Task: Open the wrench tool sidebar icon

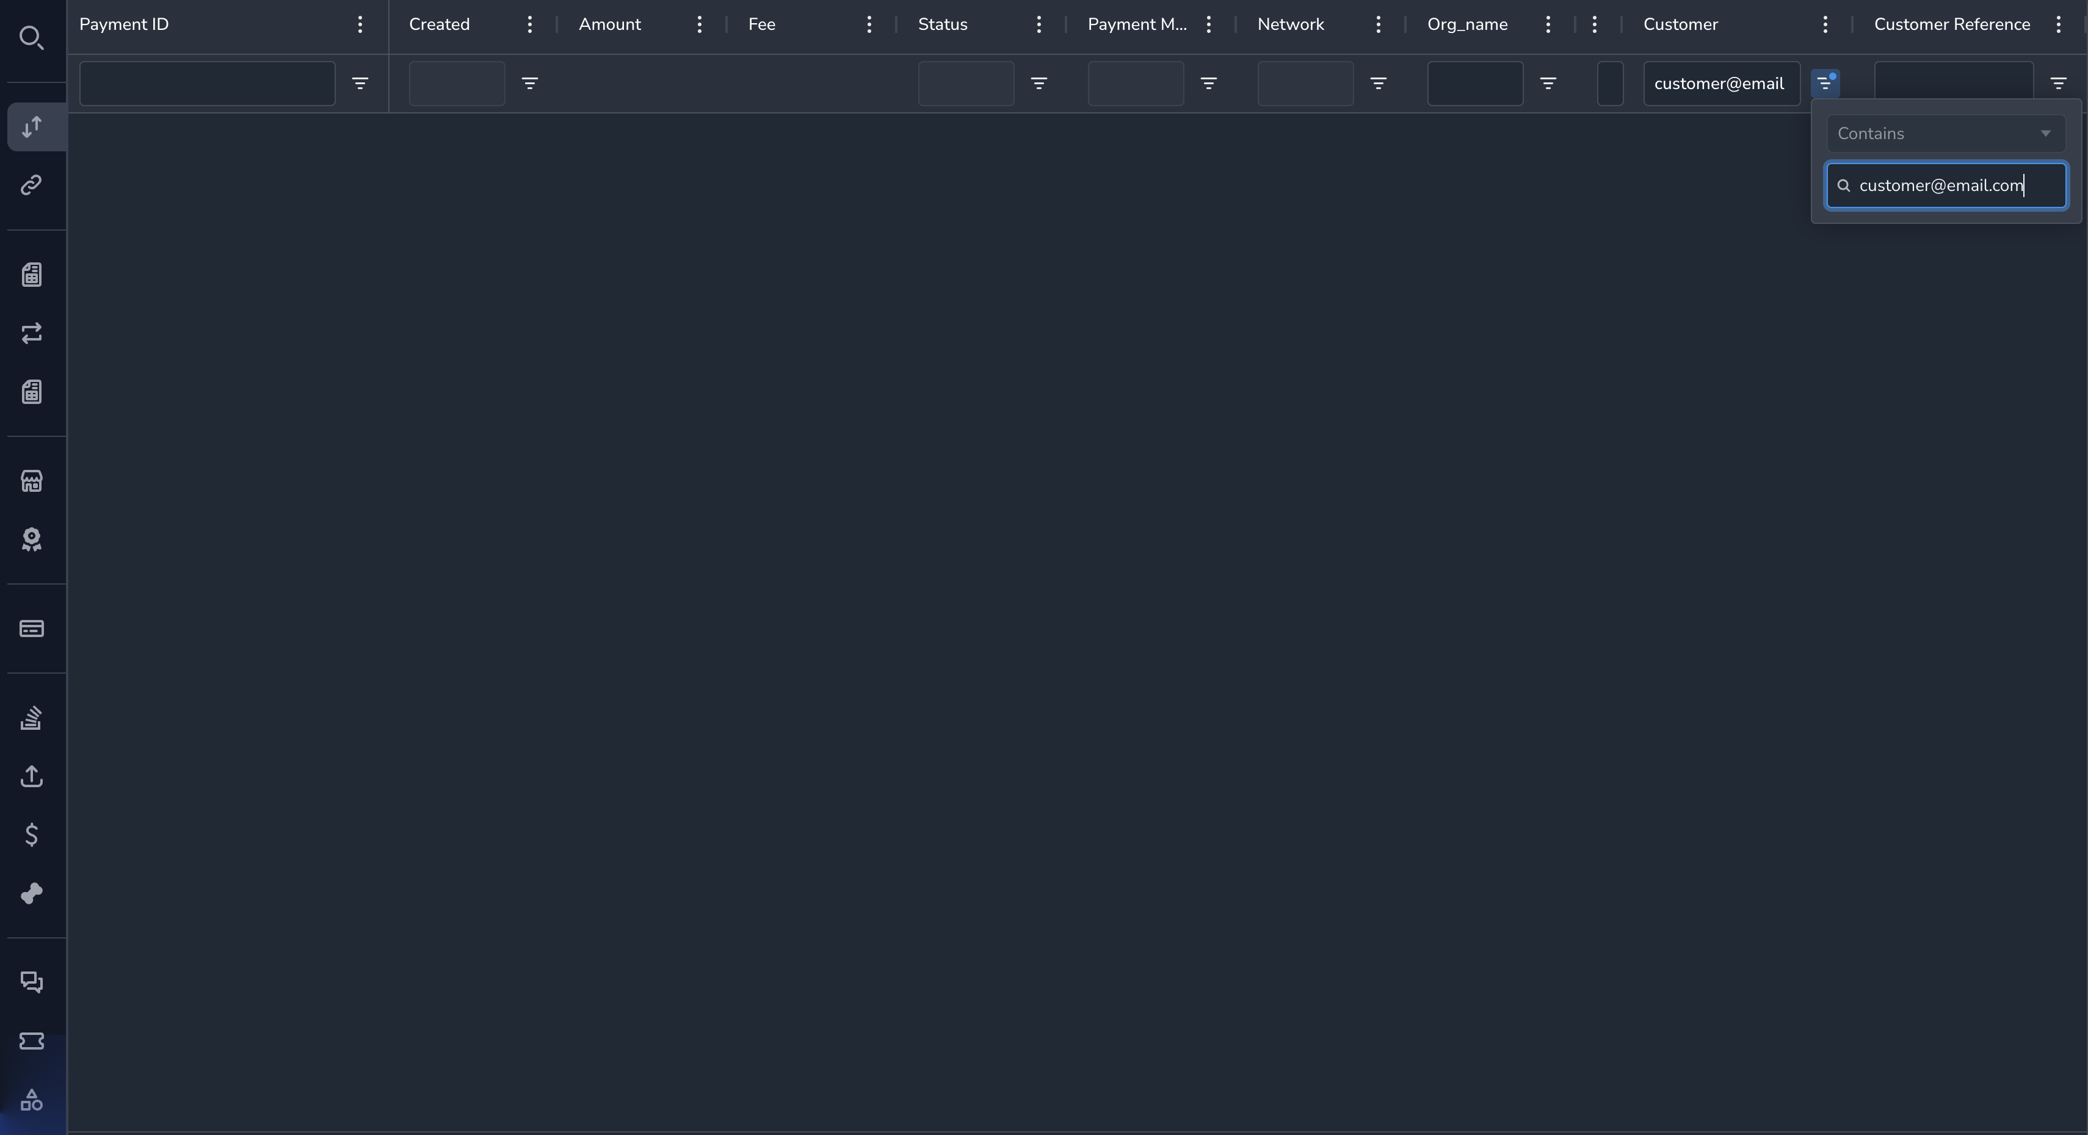Action: (x=32, y=893)
